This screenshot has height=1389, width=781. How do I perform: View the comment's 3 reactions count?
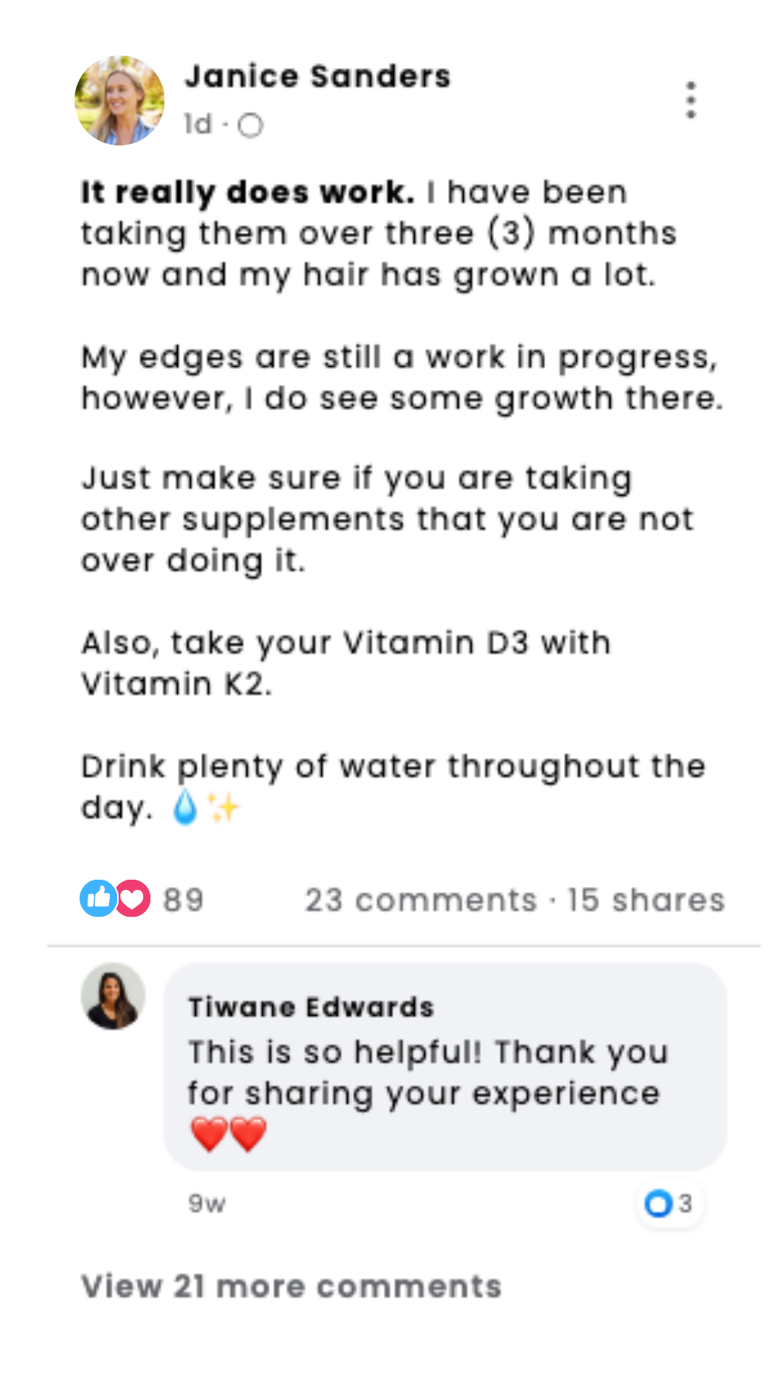(686, 1204)
